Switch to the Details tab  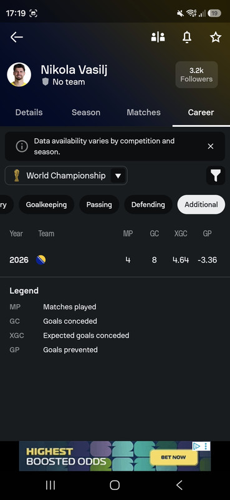29,112
